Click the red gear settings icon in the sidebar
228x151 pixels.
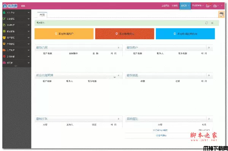point(4,56)
